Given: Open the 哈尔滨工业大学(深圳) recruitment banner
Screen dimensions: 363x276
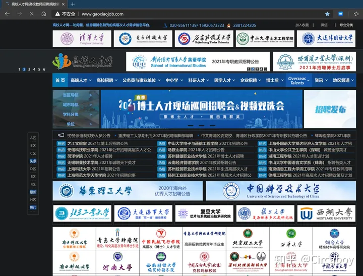Looking at the screenshot, I should click(315, 62).
